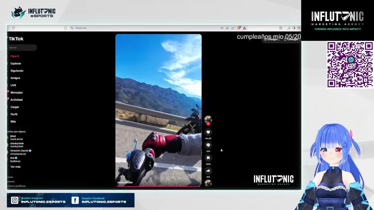Click the redzedrider username on the video
The width and height of the screenshot is (374, 210).
click(x=125, y=182)
